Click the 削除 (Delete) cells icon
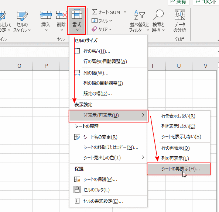The height and width of the screenshot is (212, 219). click(x=61, y=15)
